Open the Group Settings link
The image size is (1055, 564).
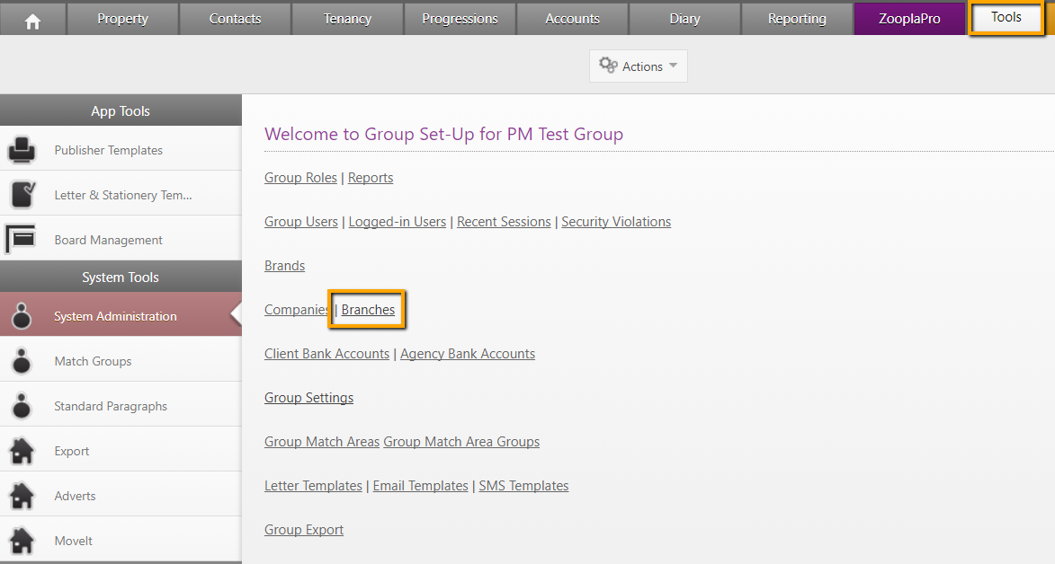pos(308,398)
